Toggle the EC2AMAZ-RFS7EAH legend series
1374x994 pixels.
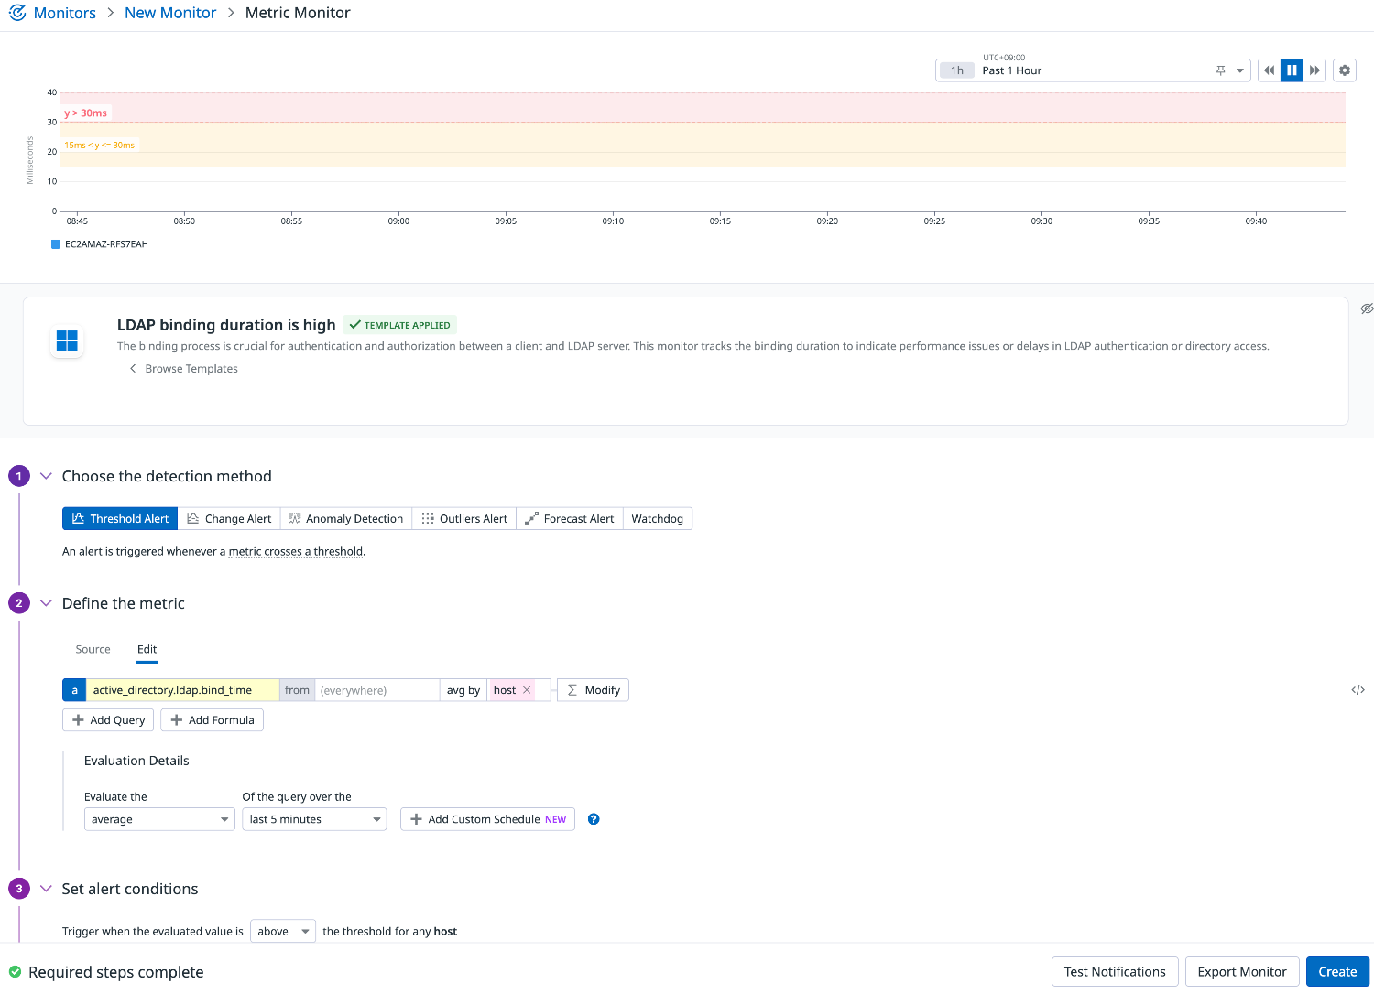tap(100, 244)
